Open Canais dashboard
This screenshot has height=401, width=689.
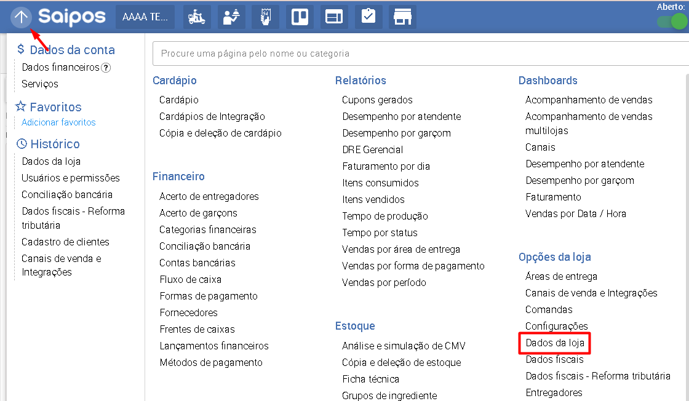click(x=541, y=148)
